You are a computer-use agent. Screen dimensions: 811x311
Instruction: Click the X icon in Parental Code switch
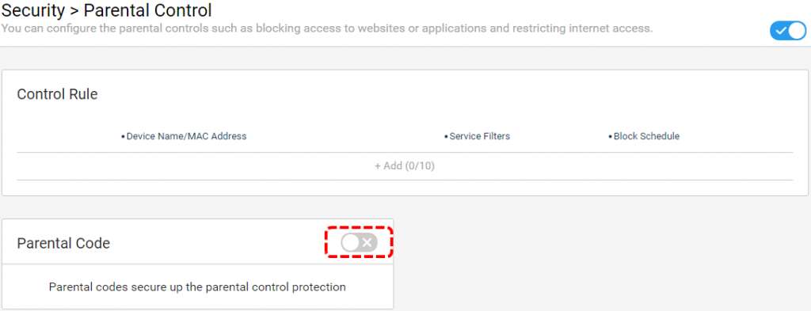367,242
